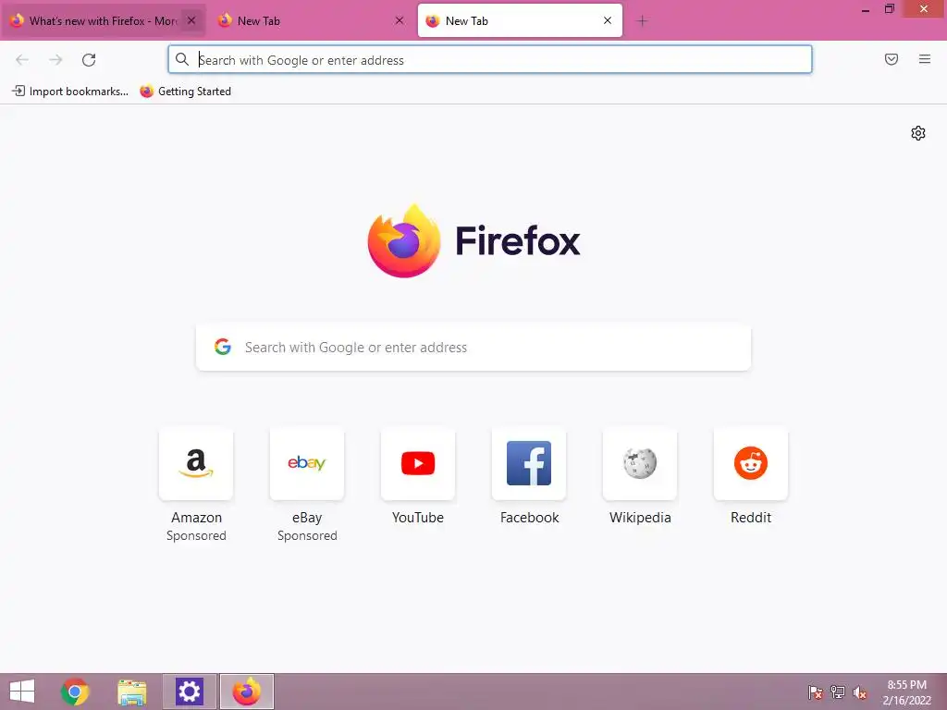Open network icon in system tray
The height and width of the screenshot is (710, 947).
click(838, 692)
